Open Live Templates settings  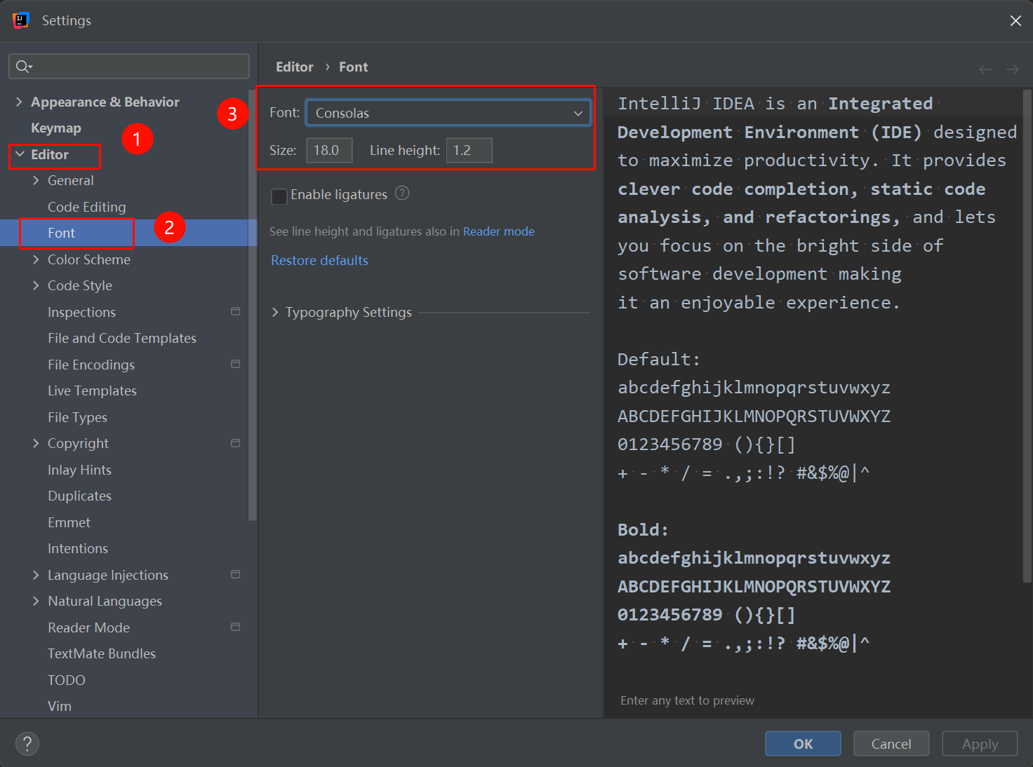tap(92, 391)
